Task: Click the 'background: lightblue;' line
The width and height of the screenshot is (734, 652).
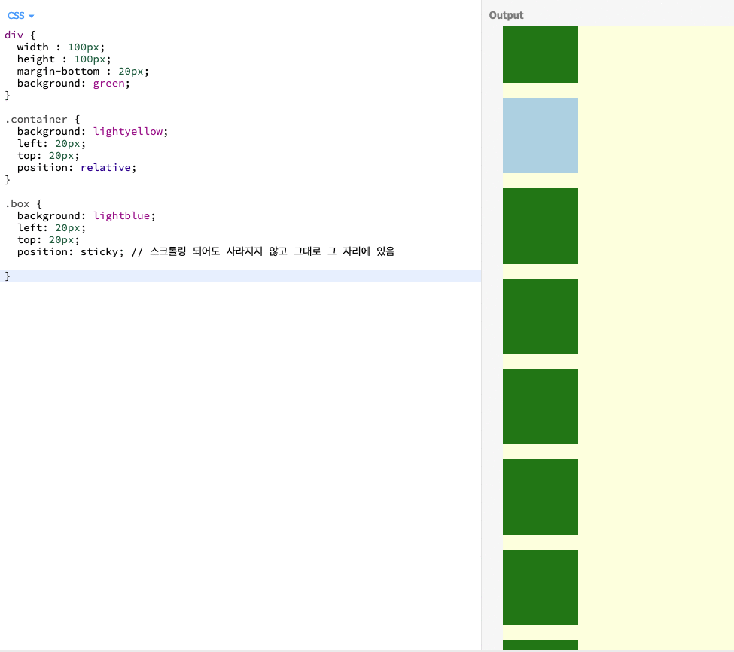Action: click(x=86, y=216)
